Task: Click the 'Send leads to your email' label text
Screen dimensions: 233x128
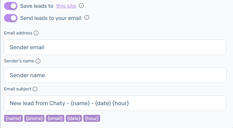Action: (x=51, y=18)
